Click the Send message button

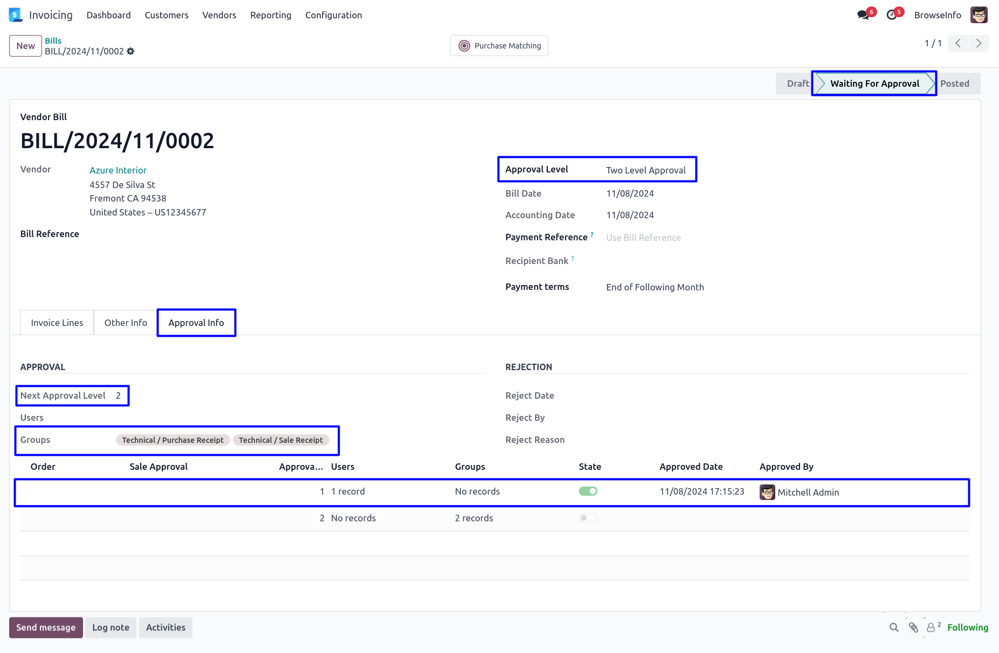[x=46, y=628]
